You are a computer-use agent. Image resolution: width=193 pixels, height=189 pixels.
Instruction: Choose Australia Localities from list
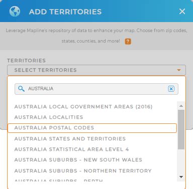click(x=49, y=117)
